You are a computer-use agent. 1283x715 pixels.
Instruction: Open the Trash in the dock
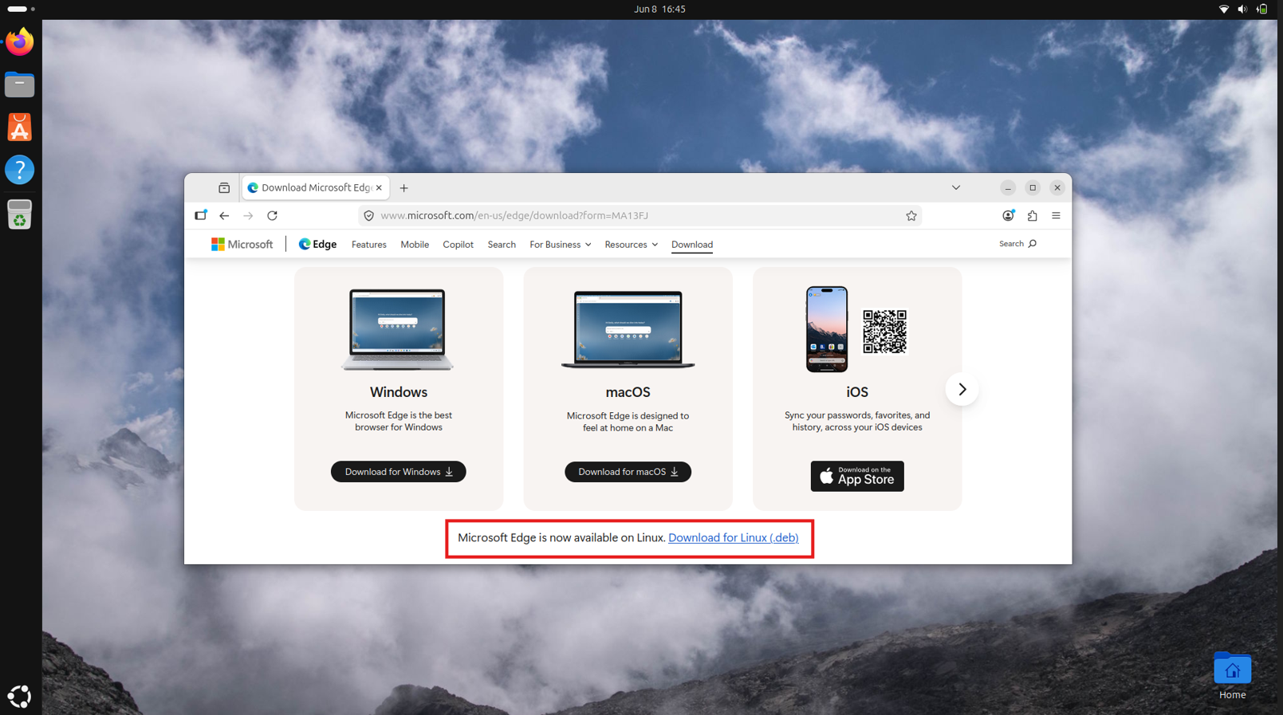coord(19,214)
